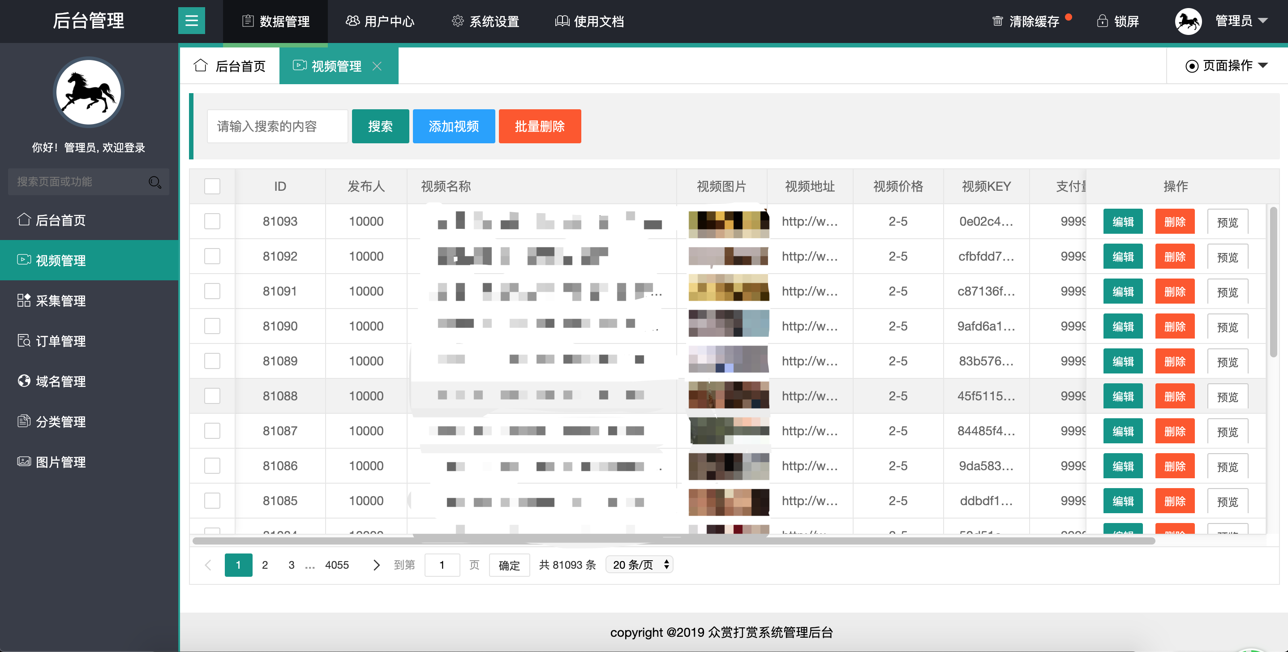Image resolution: width=1288 pixels, height=652 pixels.
Task: Close the 视频管理 tab with X
Action: click(x=377, y=66)
